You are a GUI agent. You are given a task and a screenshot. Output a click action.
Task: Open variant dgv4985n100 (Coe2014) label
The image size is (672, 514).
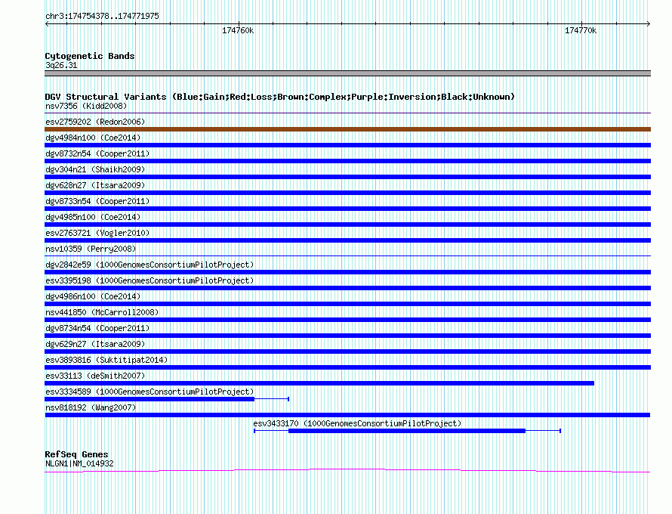point(93,217)
